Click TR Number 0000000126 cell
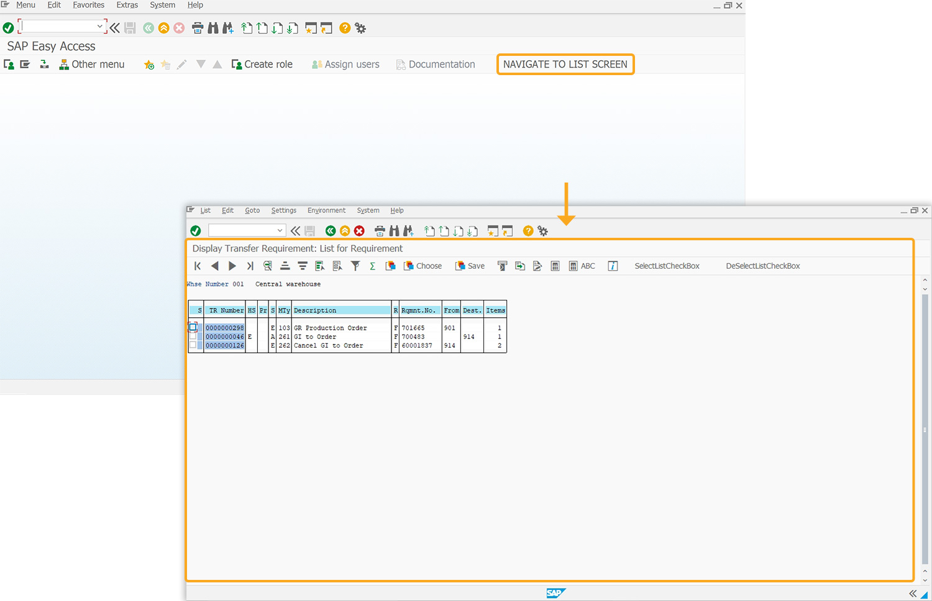The image size is (932, 601). click(x=225, y=345)
